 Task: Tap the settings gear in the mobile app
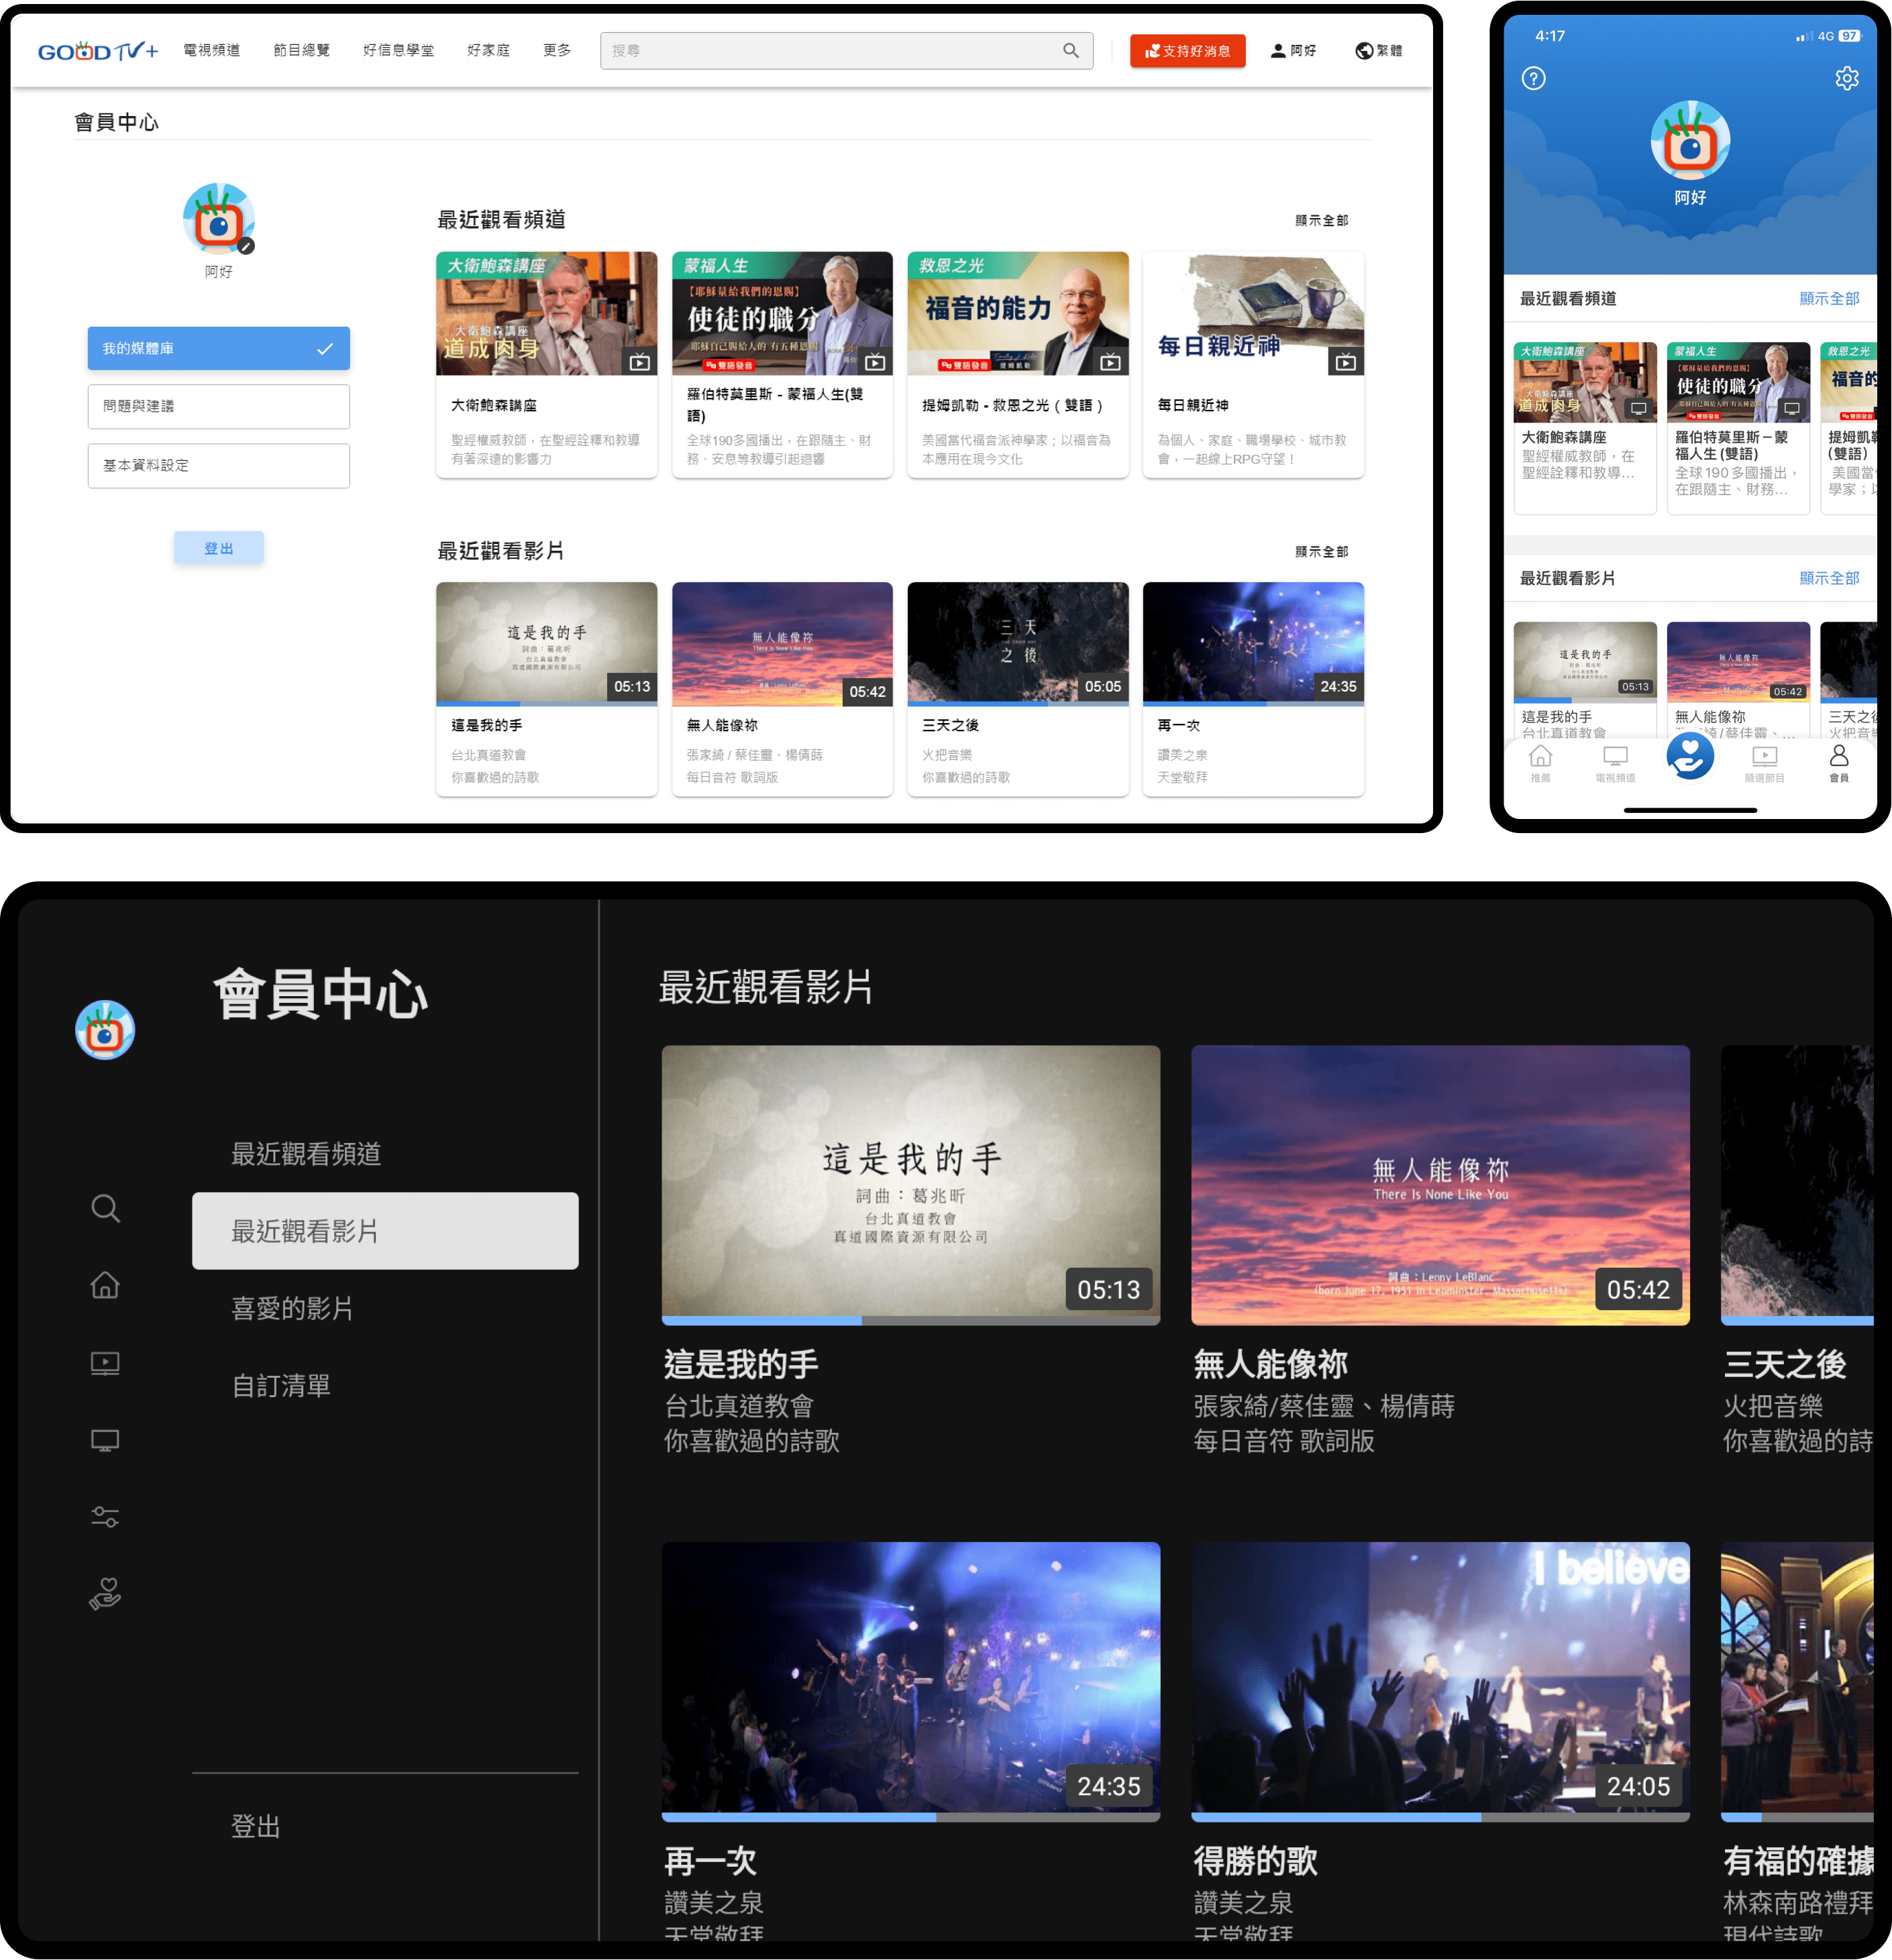(x=1846, y=78)
